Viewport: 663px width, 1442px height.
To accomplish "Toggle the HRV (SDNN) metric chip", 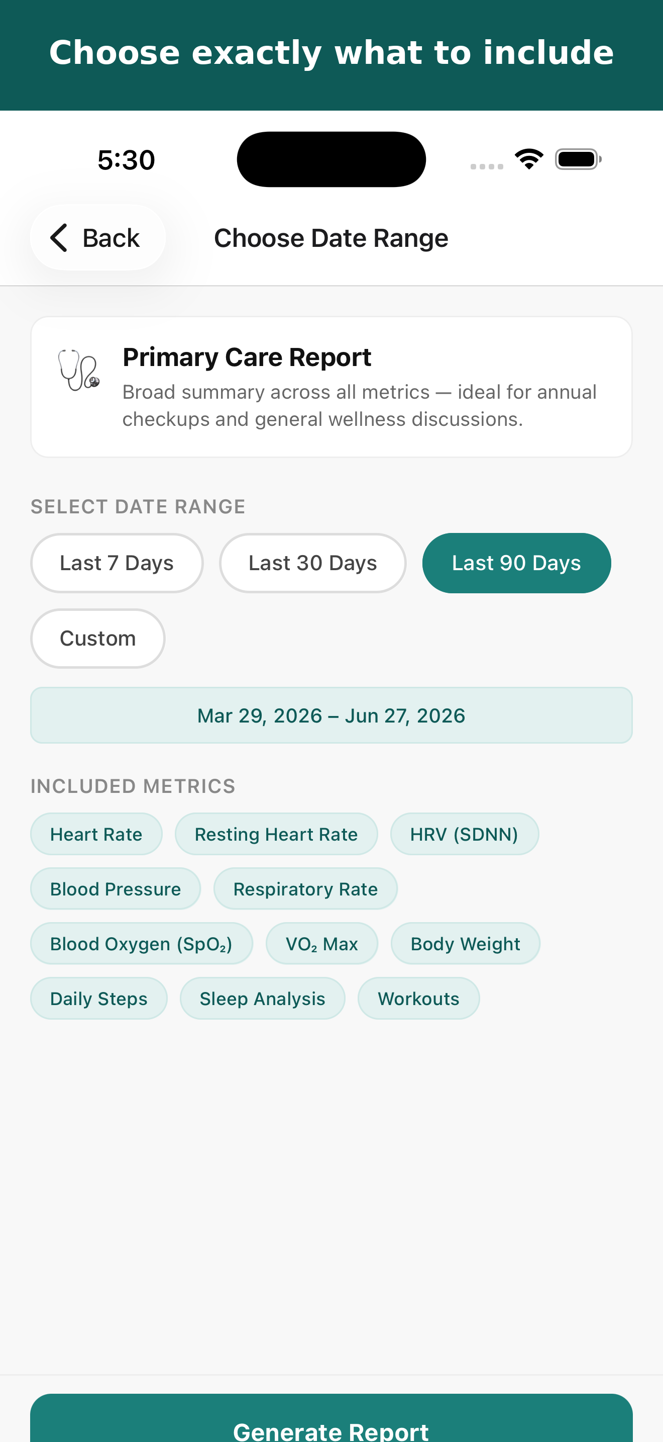I will (465, 834).
